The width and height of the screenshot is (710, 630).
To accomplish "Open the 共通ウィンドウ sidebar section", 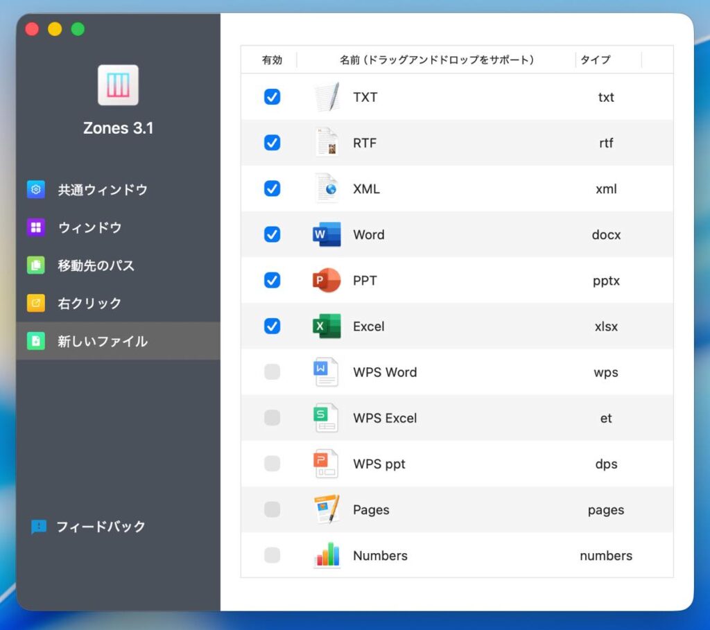I will [x=102, y=190].
